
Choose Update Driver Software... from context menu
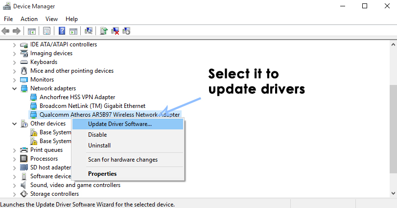point(128,124)
